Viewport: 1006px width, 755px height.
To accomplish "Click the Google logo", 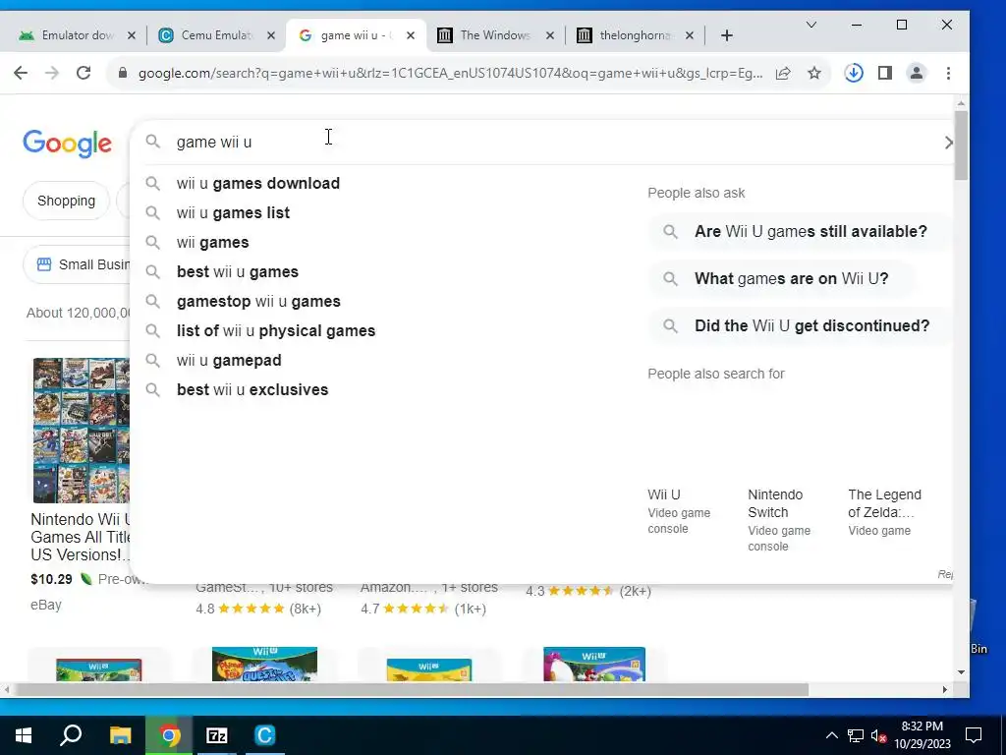I will coord(68,144).
